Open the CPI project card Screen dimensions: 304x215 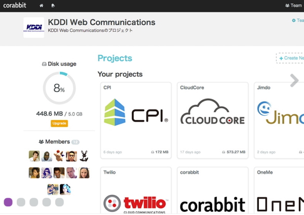click(x=136, y=120)
